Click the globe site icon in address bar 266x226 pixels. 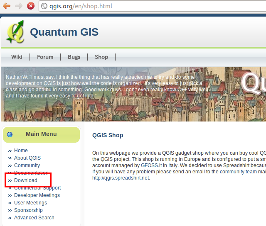coord(44,6)
